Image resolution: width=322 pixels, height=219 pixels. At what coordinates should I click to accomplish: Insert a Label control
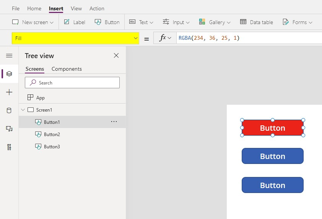tap(75, 22)
